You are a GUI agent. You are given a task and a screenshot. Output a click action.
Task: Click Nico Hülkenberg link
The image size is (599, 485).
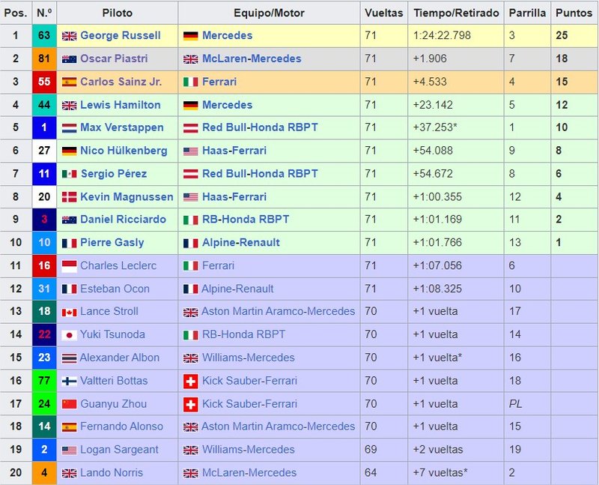point(124,151)
